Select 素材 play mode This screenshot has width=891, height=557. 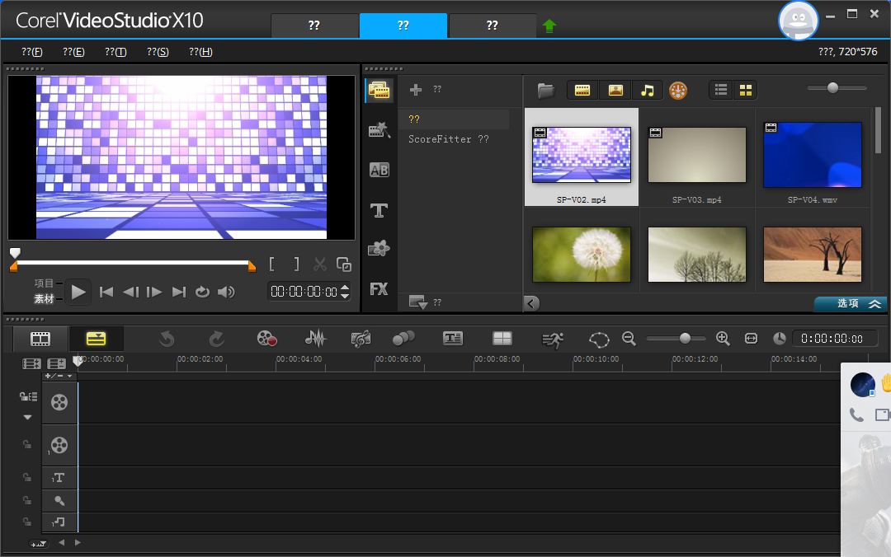[44, 298]
